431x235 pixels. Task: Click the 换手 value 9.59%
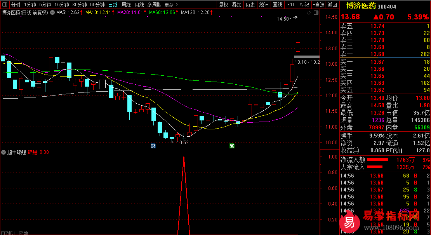[377, 136]
